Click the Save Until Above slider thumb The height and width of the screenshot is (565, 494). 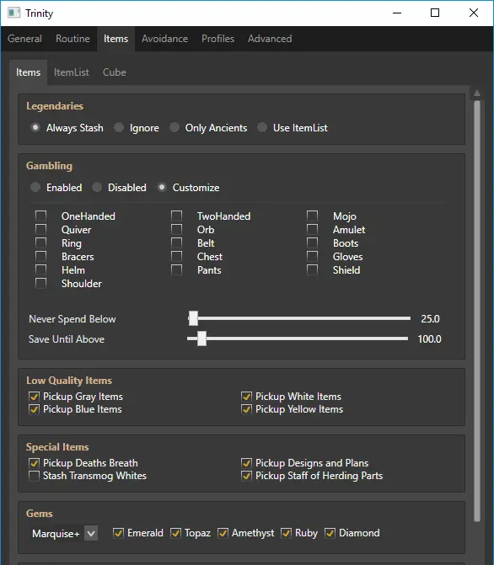[x=202, y=338]
